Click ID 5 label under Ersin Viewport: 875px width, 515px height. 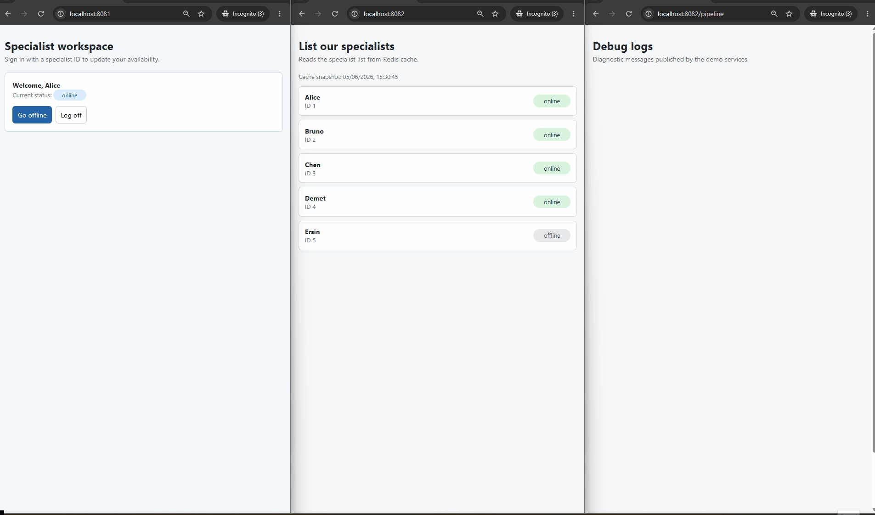(x=310, y=241)
